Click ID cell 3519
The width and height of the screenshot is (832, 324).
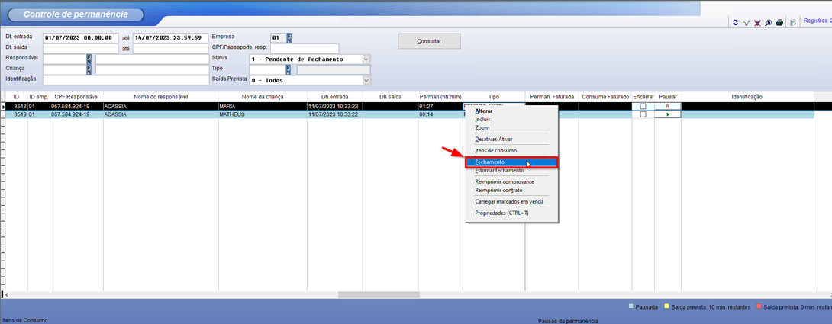pos(16,114)
